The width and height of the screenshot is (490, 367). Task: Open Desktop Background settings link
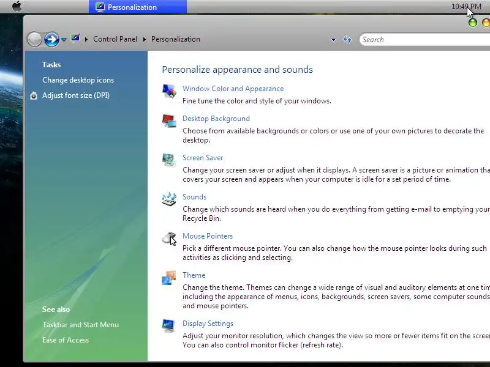[216, 119]
